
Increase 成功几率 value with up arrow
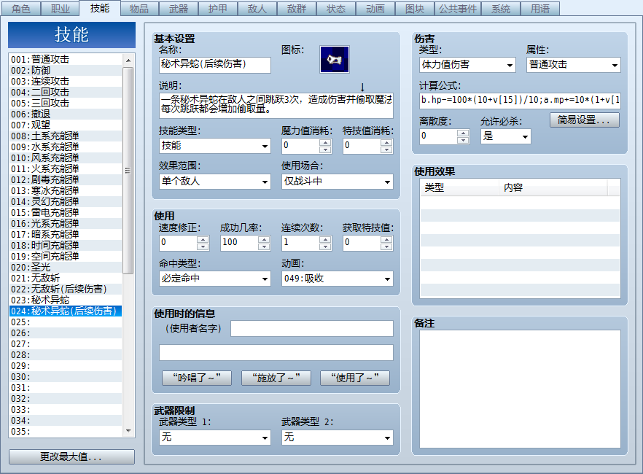tap(264, 239)
